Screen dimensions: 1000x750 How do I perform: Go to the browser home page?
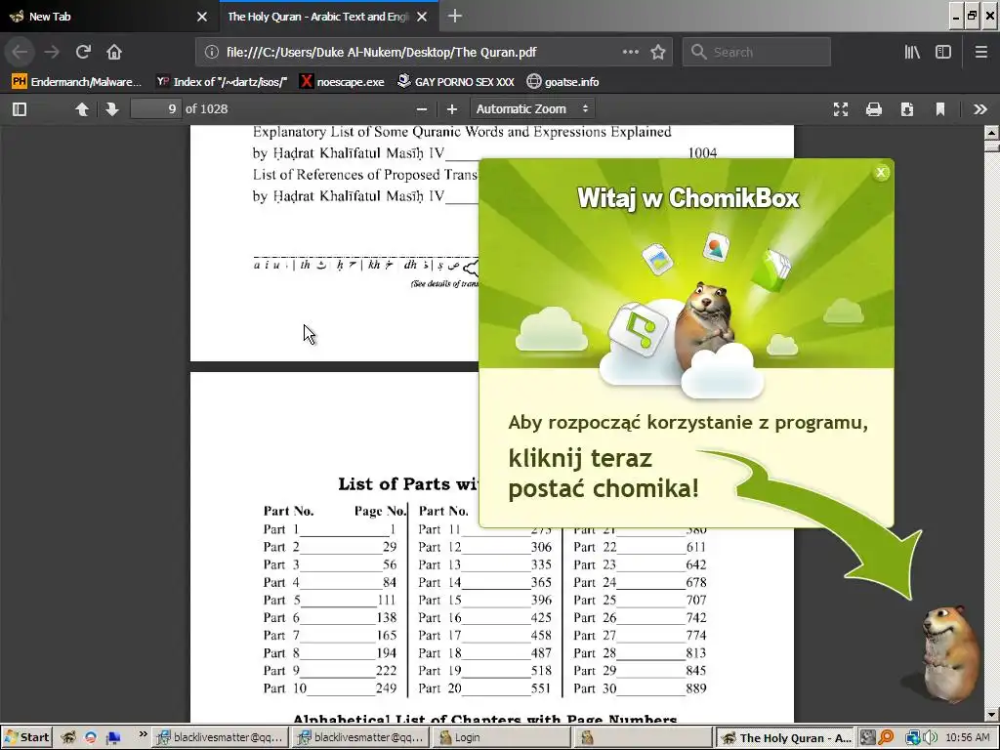point(114,52)
